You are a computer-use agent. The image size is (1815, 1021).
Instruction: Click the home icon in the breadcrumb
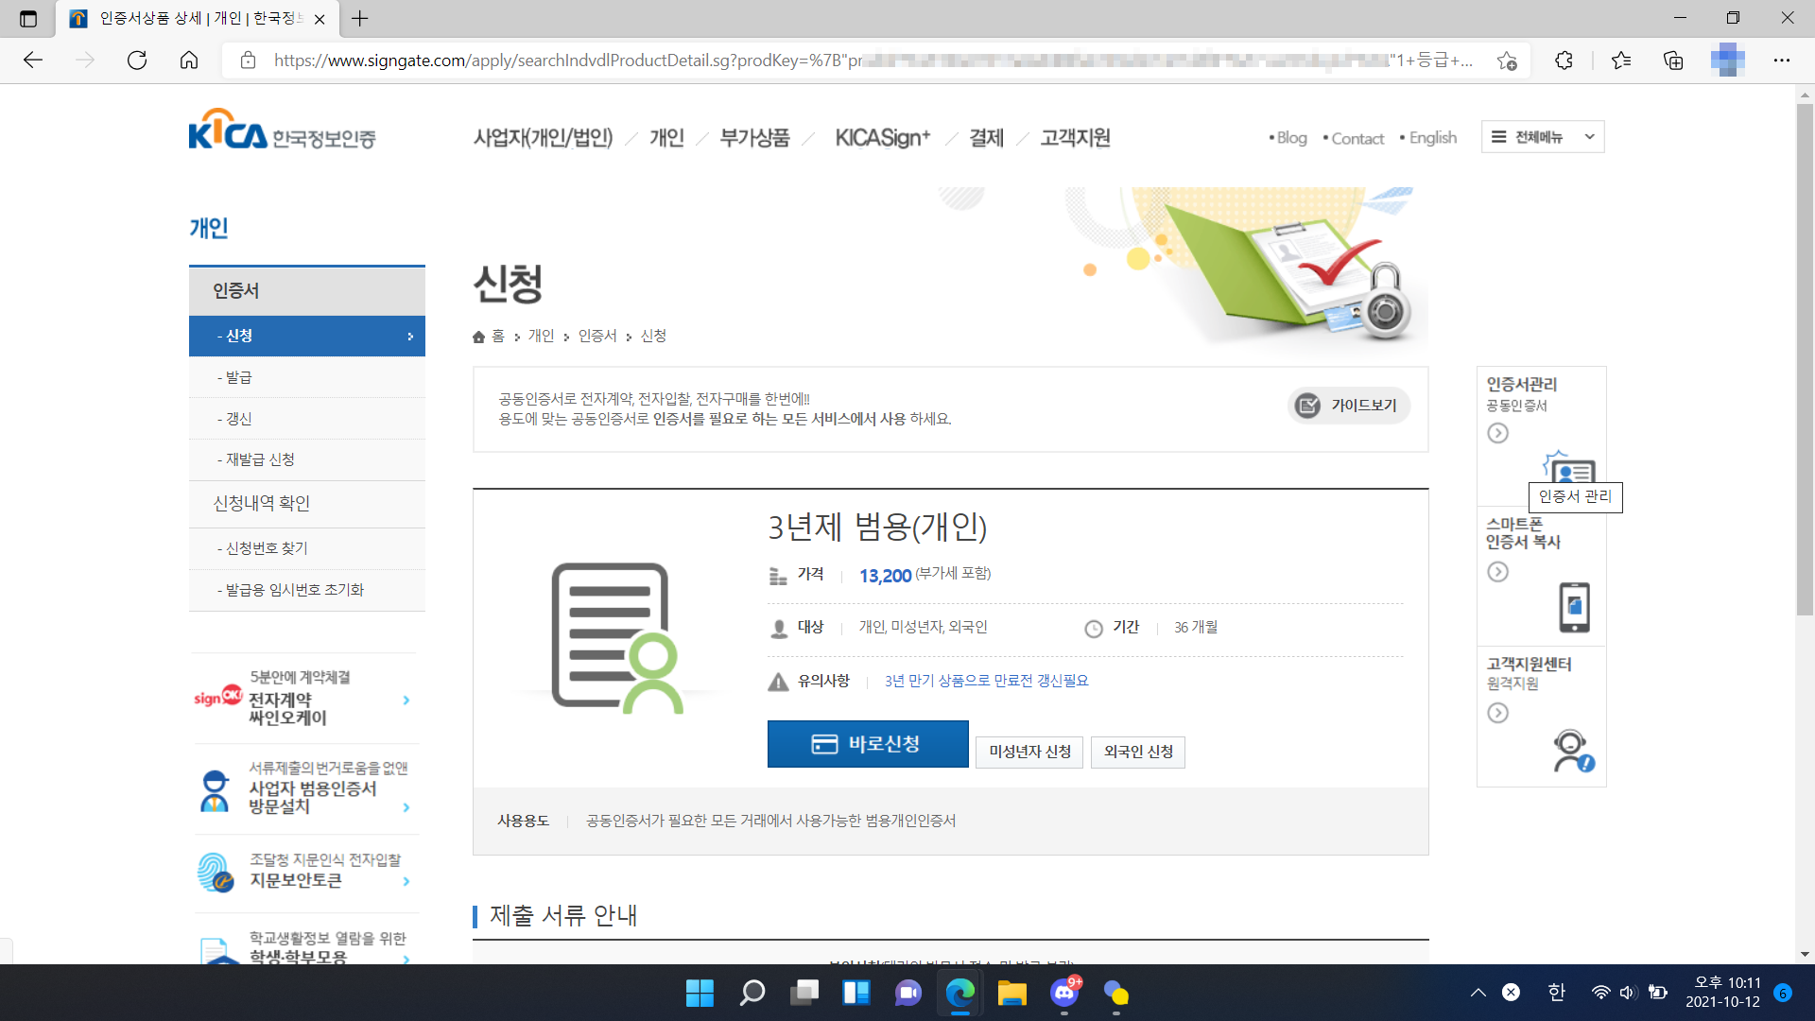(x=479, y=337)
